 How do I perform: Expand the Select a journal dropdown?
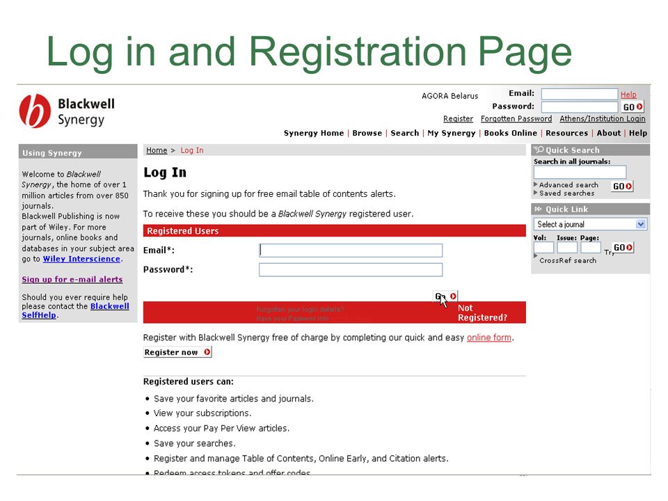[590, 224]
